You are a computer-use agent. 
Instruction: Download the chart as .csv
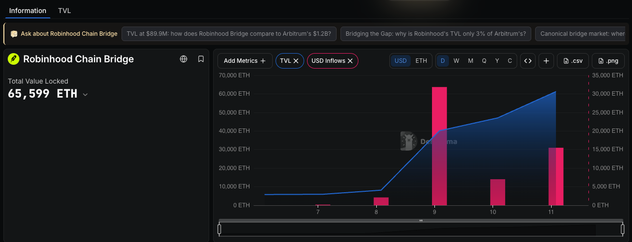[x=573, y=61]
